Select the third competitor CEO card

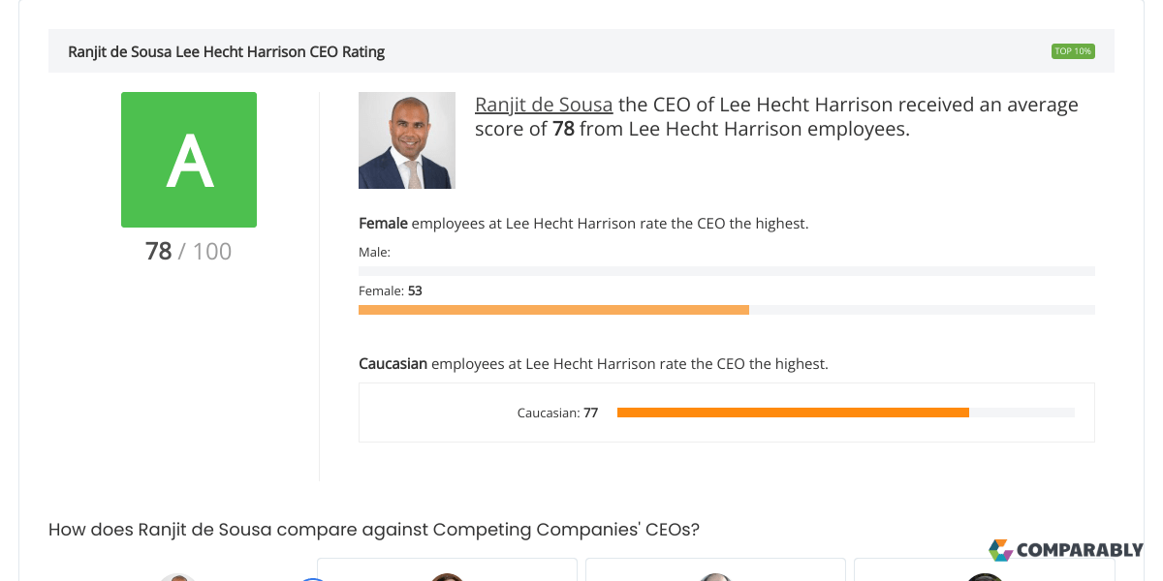[x=984, y=569]
